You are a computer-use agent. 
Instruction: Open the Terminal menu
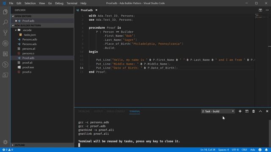click(72, 3)
